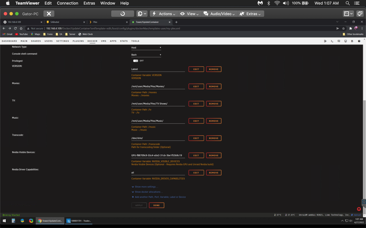This screenshot has height=228, width=366.
Task: Open the system log viewer icon
Action: coord(353,41)
